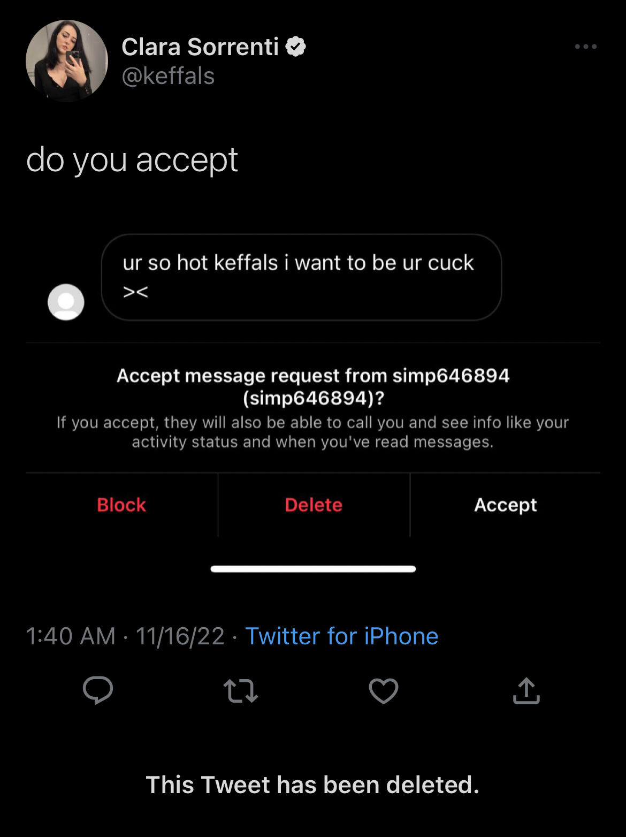Tap the 'ur so hot keffals' message bubble
Screen dimensions: 626x837
pyautogui.click(x=301, y=277)
